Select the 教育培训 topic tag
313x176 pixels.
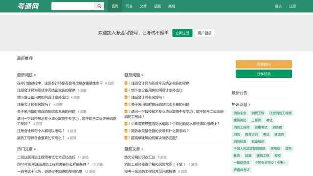tap(251, 134)
